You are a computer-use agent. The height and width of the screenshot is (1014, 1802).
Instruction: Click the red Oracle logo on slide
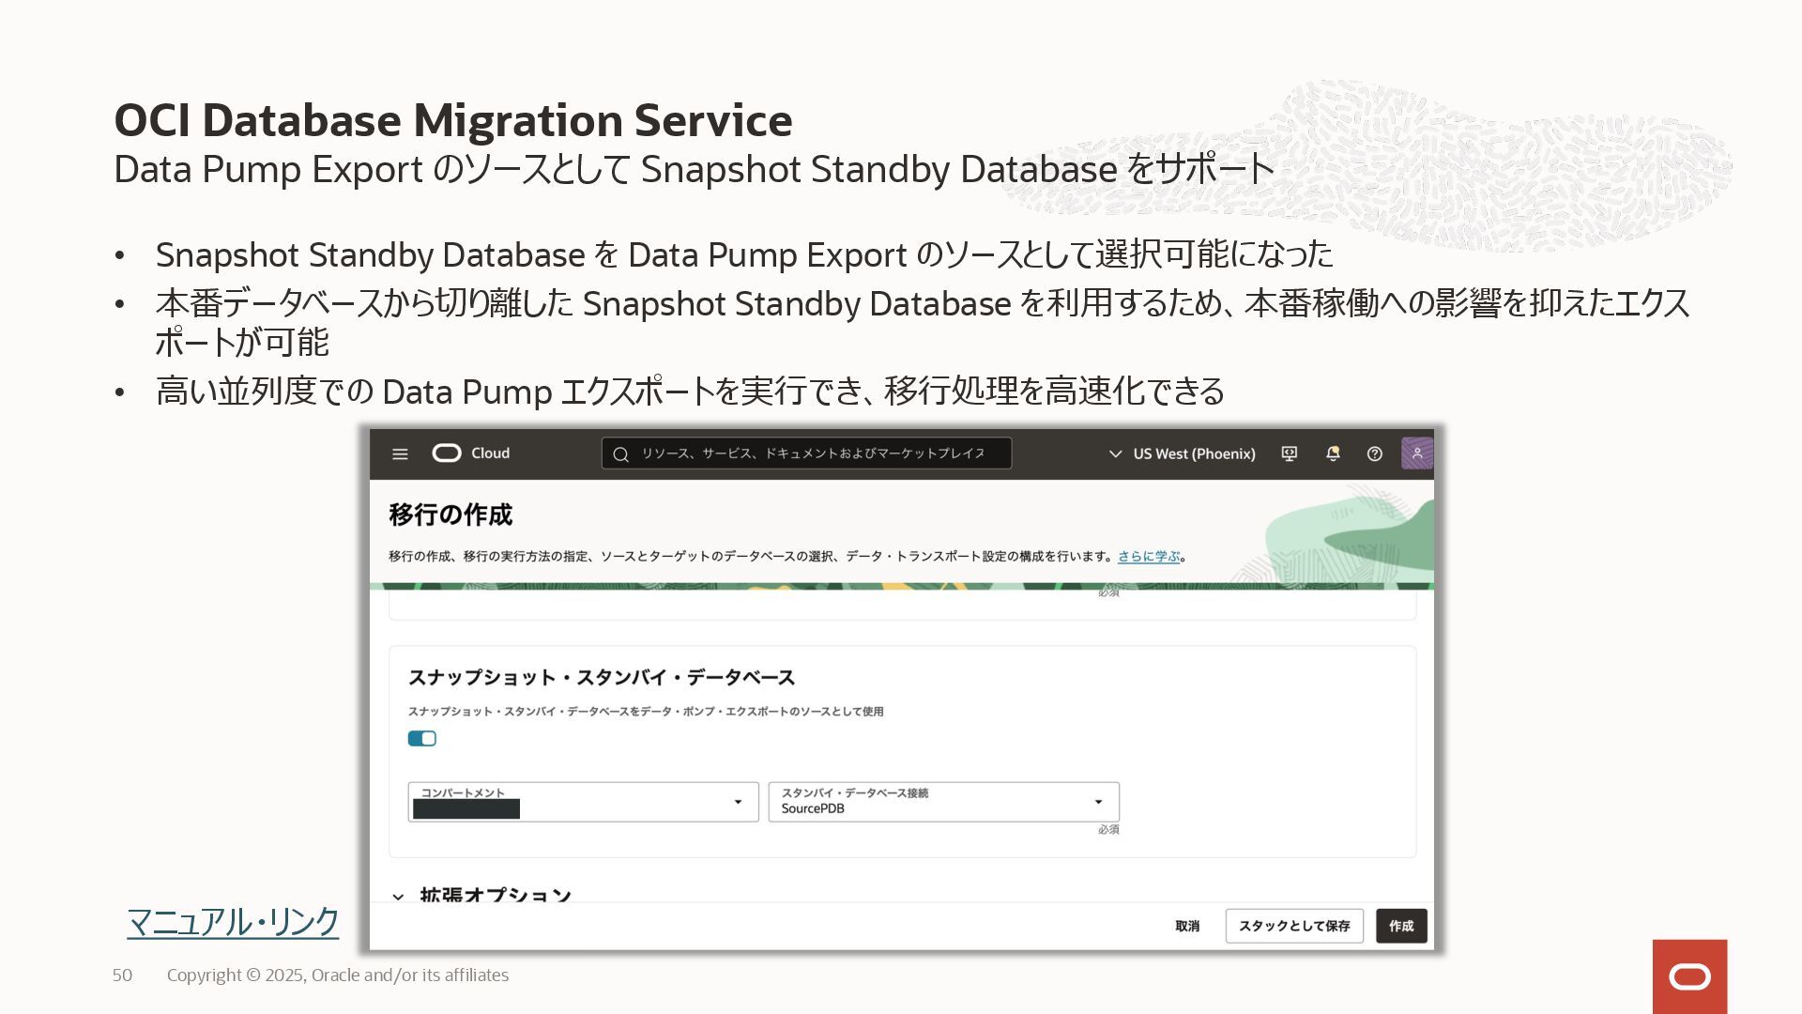[1689, 976]
